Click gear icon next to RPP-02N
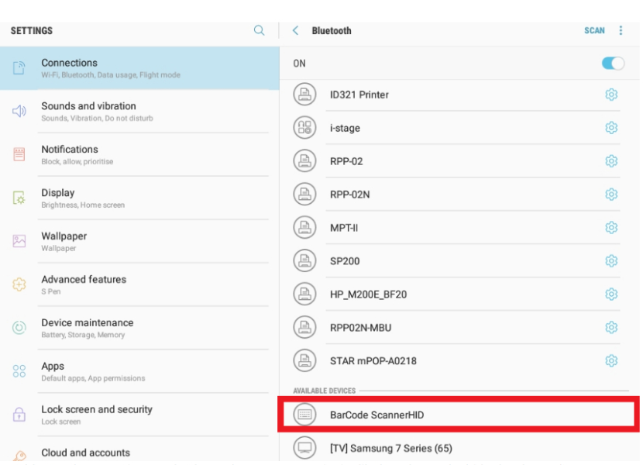Screen dimensions: 643x465 610,195
